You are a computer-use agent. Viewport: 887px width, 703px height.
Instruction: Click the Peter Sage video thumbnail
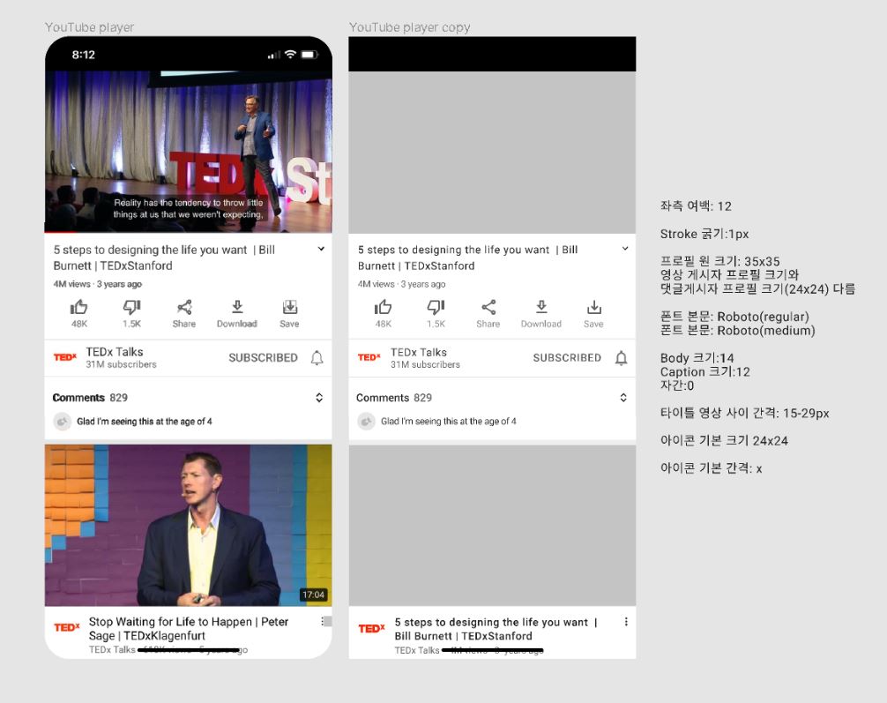(x=189, y=526)
